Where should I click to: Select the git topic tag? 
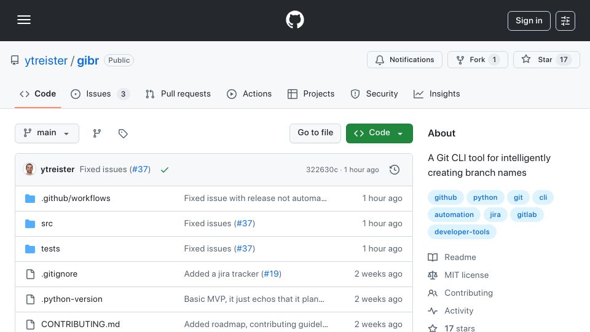point(518,197)
